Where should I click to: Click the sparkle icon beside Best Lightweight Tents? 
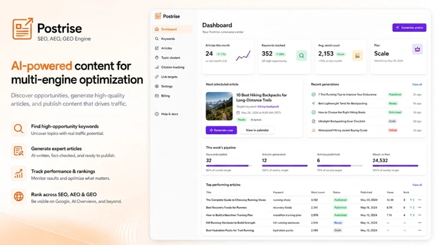pyautogui.click(x=313, y=103)
